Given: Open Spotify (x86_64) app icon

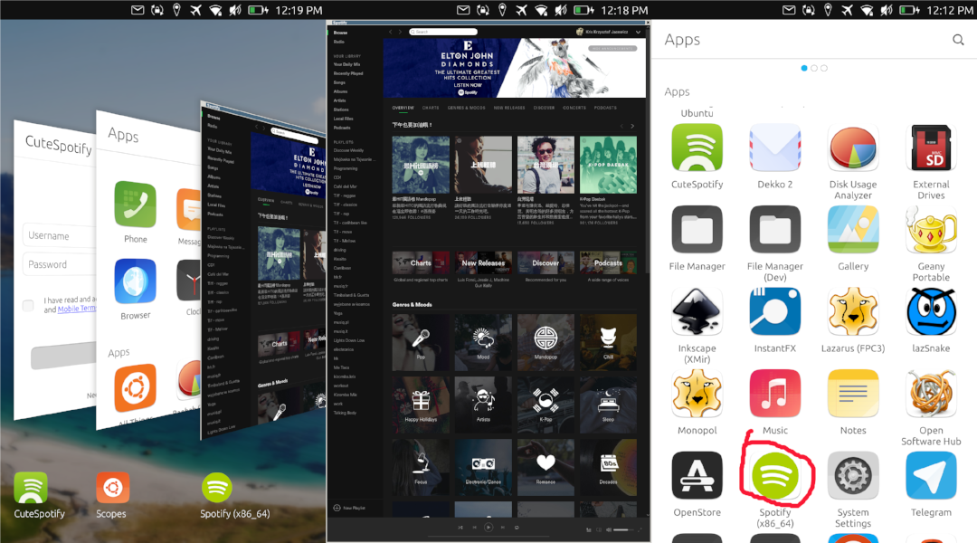Looking at the screenshot, I should coord(775,476).
